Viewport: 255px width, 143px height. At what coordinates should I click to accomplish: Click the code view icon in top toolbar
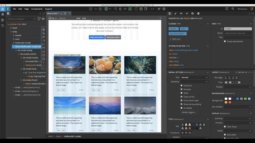pos(125,9)
